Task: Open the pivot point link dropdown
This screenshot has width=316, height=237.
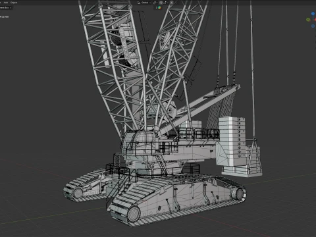Action: tap(155, 3)
